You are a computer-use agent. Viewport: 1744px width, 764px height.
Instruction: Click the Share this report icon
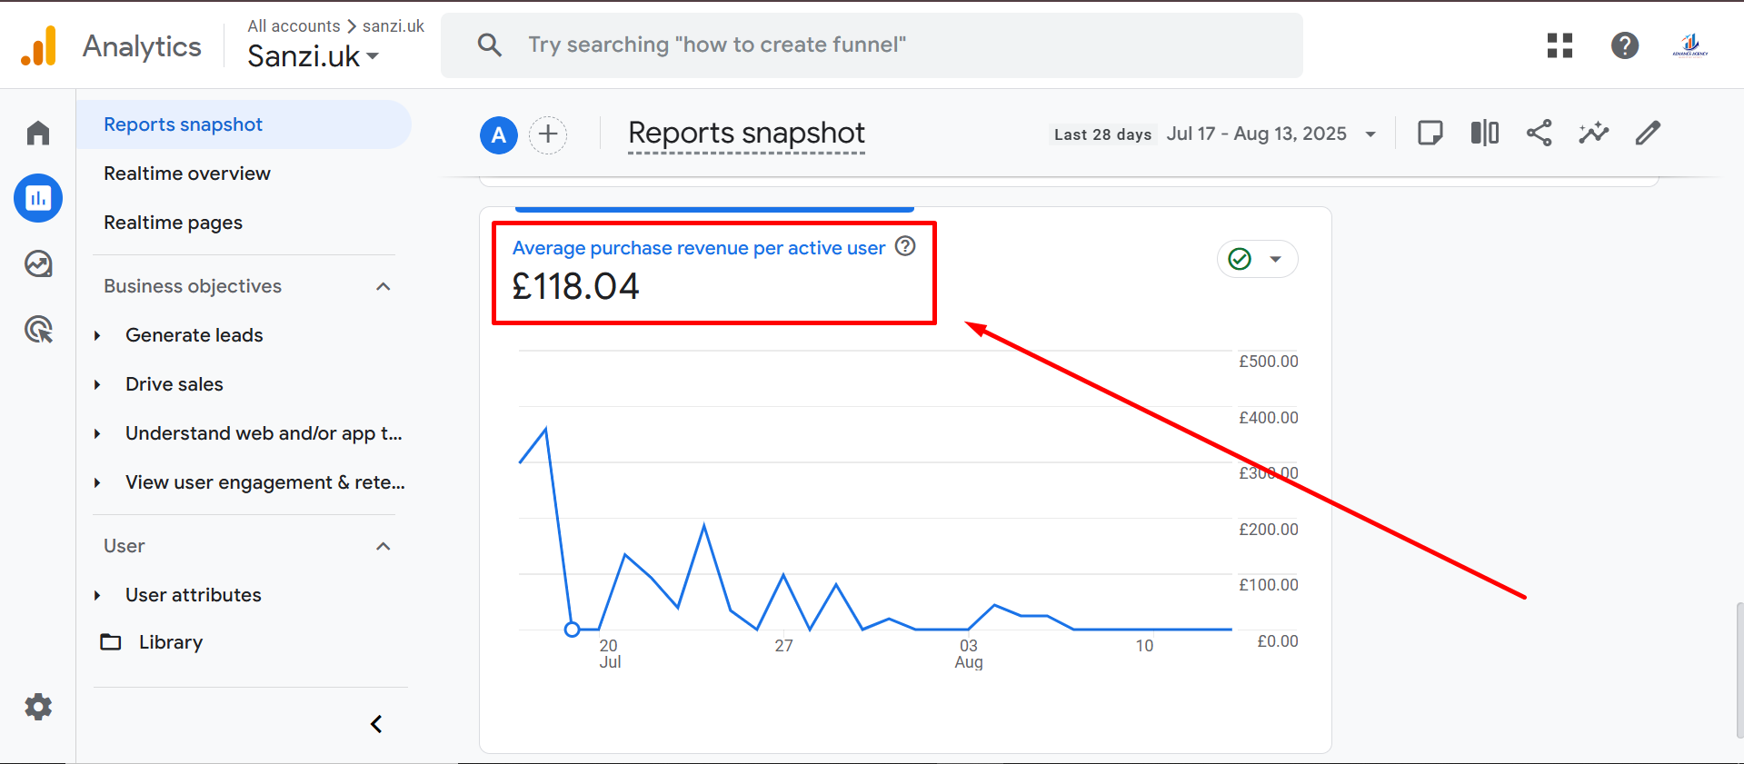click(x=1539, y=134)
